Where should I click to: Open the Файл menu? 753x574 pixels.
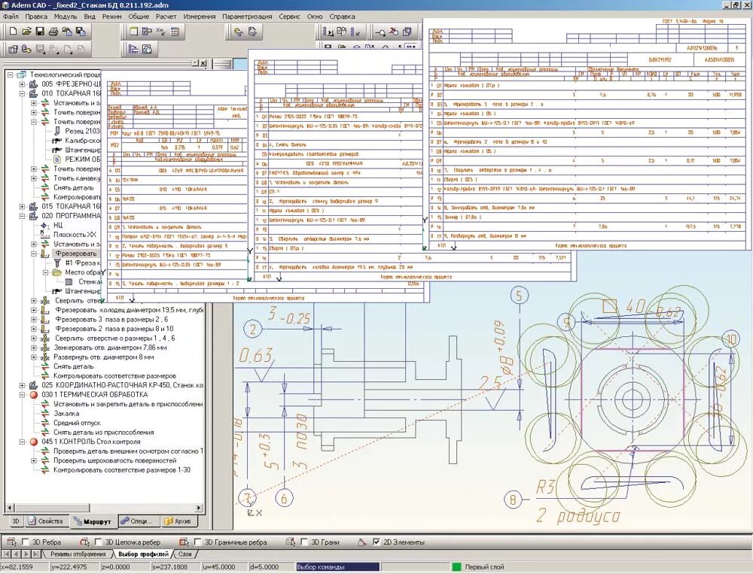(11, 17)
